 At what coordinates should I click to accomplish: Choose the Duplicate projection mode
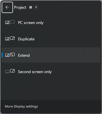click(51, 39)
